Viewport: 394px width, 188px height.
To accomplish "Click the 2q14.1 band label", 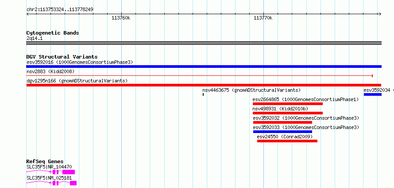I will point(35,39).
